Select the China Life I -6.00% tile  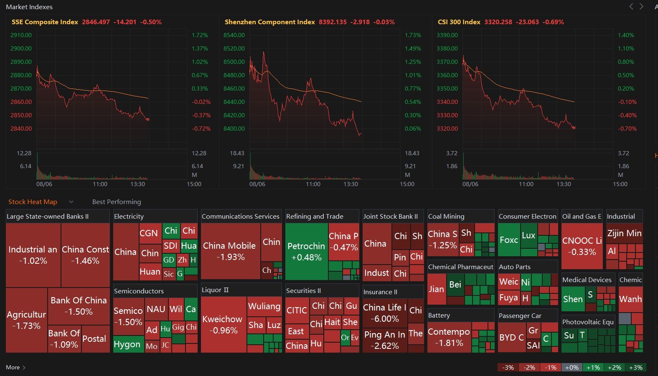tap(385, 313)
